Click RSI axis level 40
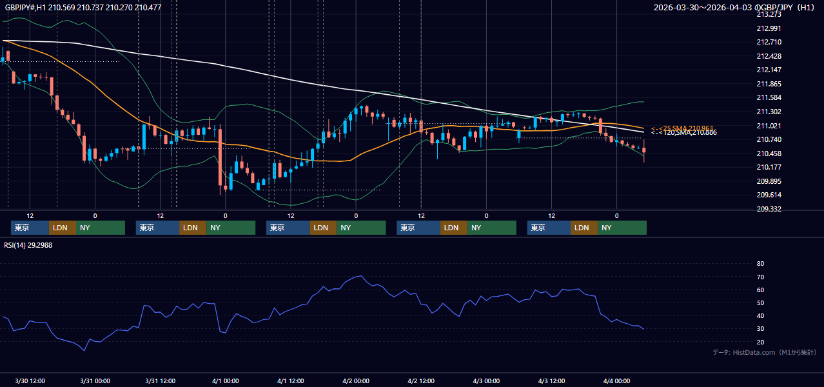This screenshot has width=824, height=387. 760,315
